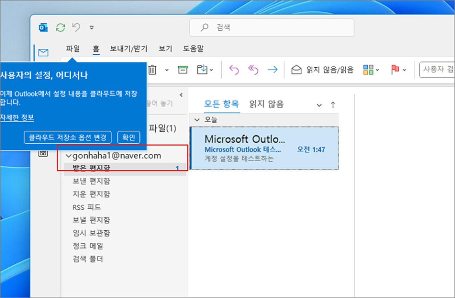This screenshot has height=298, width=455.
Task: Click the Archive box icon
Action: [183, 69]
